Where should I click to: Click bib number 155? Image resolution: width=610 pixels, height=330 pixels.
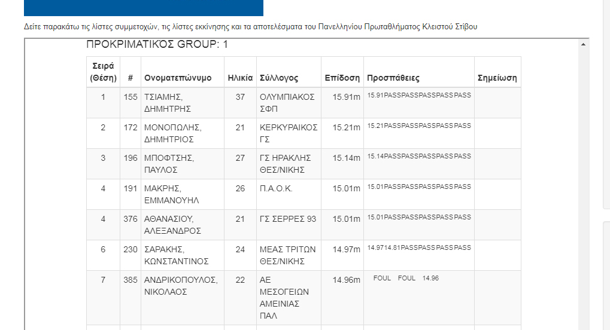[x=131, y=97]
